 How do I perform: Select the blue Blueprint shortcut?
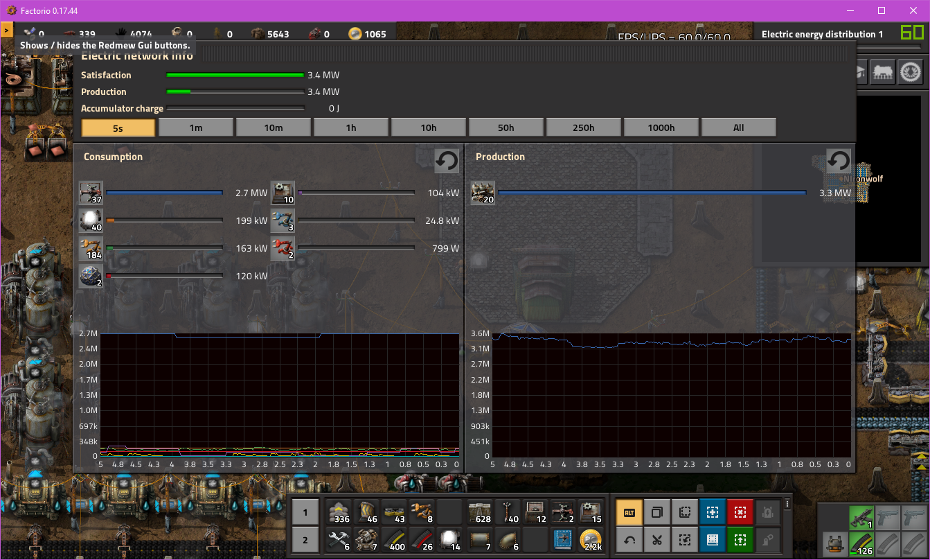coord(713,512)
